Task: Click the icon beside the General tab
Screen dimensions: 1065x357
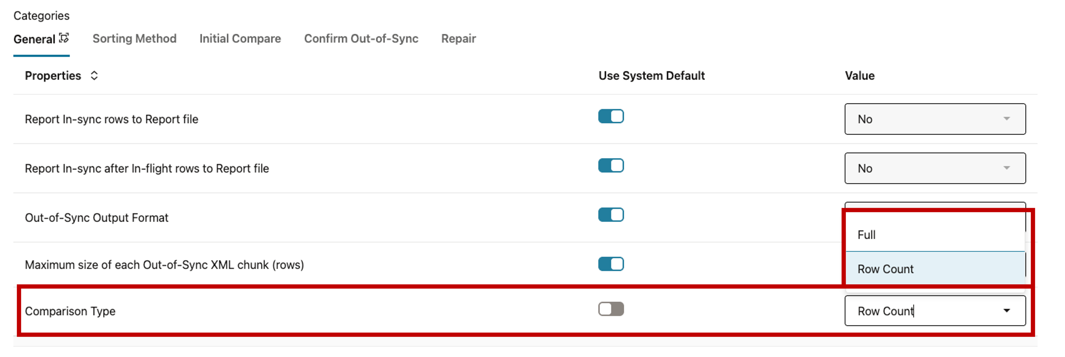Action: [64, 38]
